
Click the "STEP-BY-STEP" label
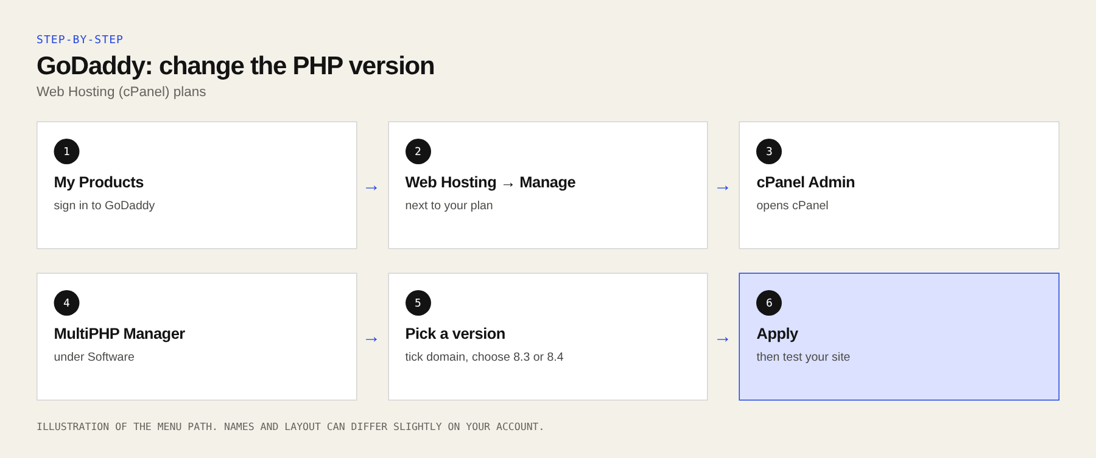click(80, 40)
